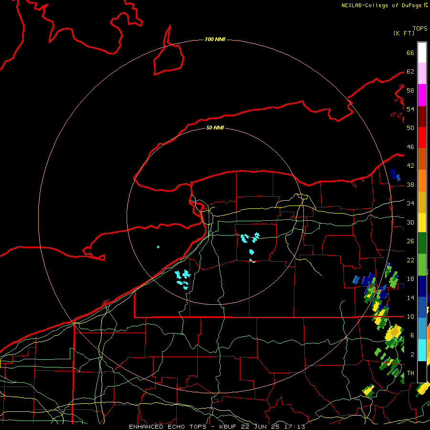Click the 66 legend value
This screenshot has width=430, height=430.
410,53
